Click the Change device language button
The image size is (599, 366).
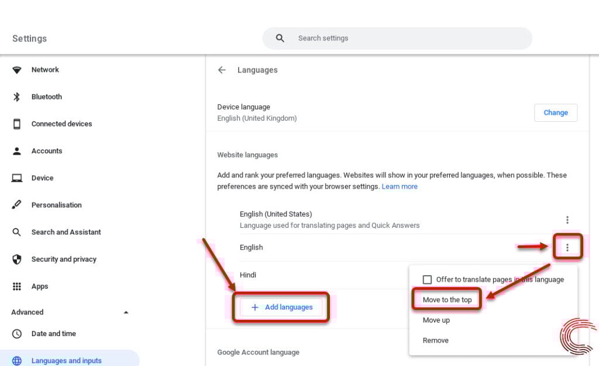[556, 113]
